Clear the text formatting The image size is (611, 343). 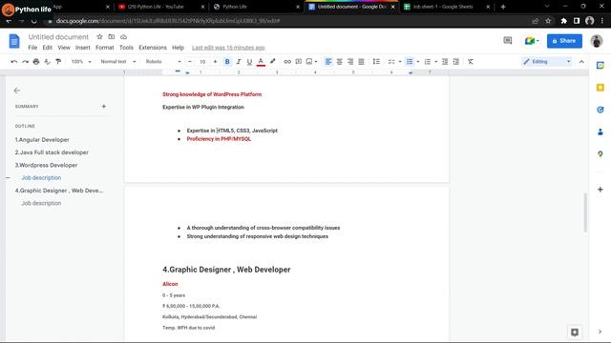click(x=471, y=61)
